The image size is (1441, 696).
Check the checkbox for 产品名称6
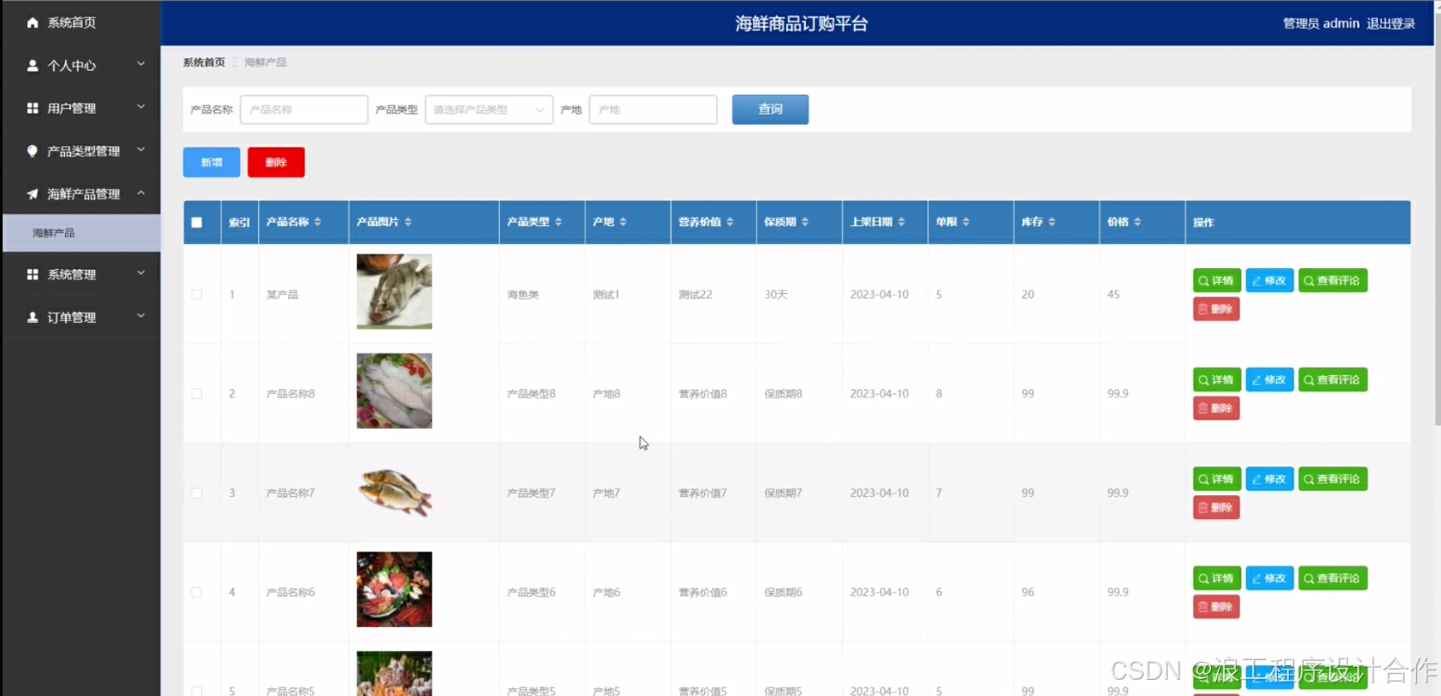(197, 592)
